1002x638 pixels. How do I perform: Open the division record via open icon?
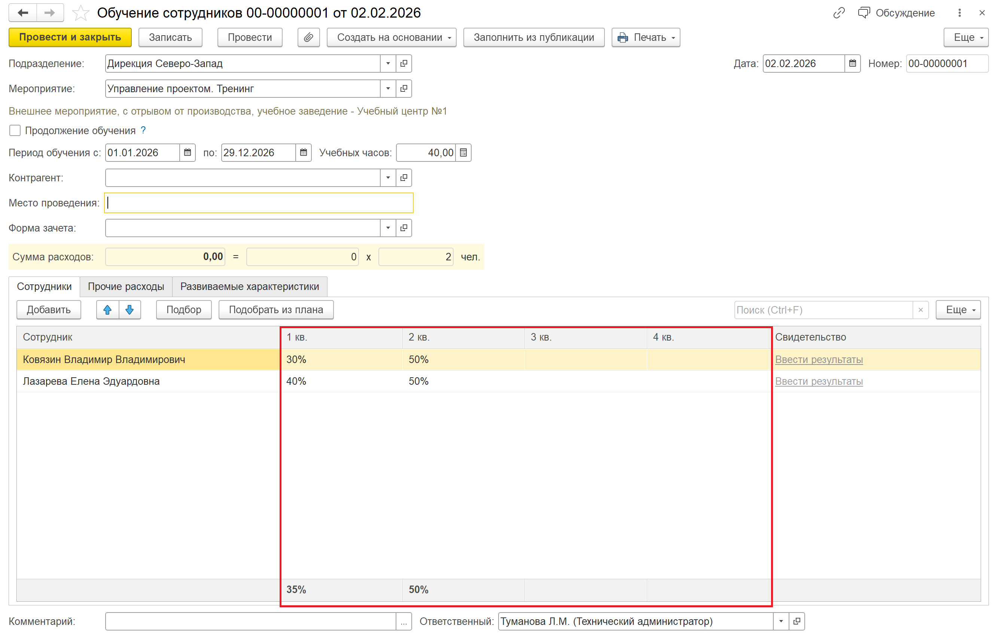coord(403,64)
